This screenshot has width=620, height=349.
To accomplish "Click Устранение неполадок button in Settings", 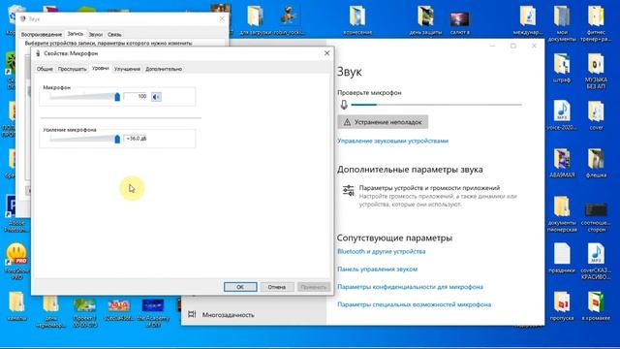I will pos(383,122).
